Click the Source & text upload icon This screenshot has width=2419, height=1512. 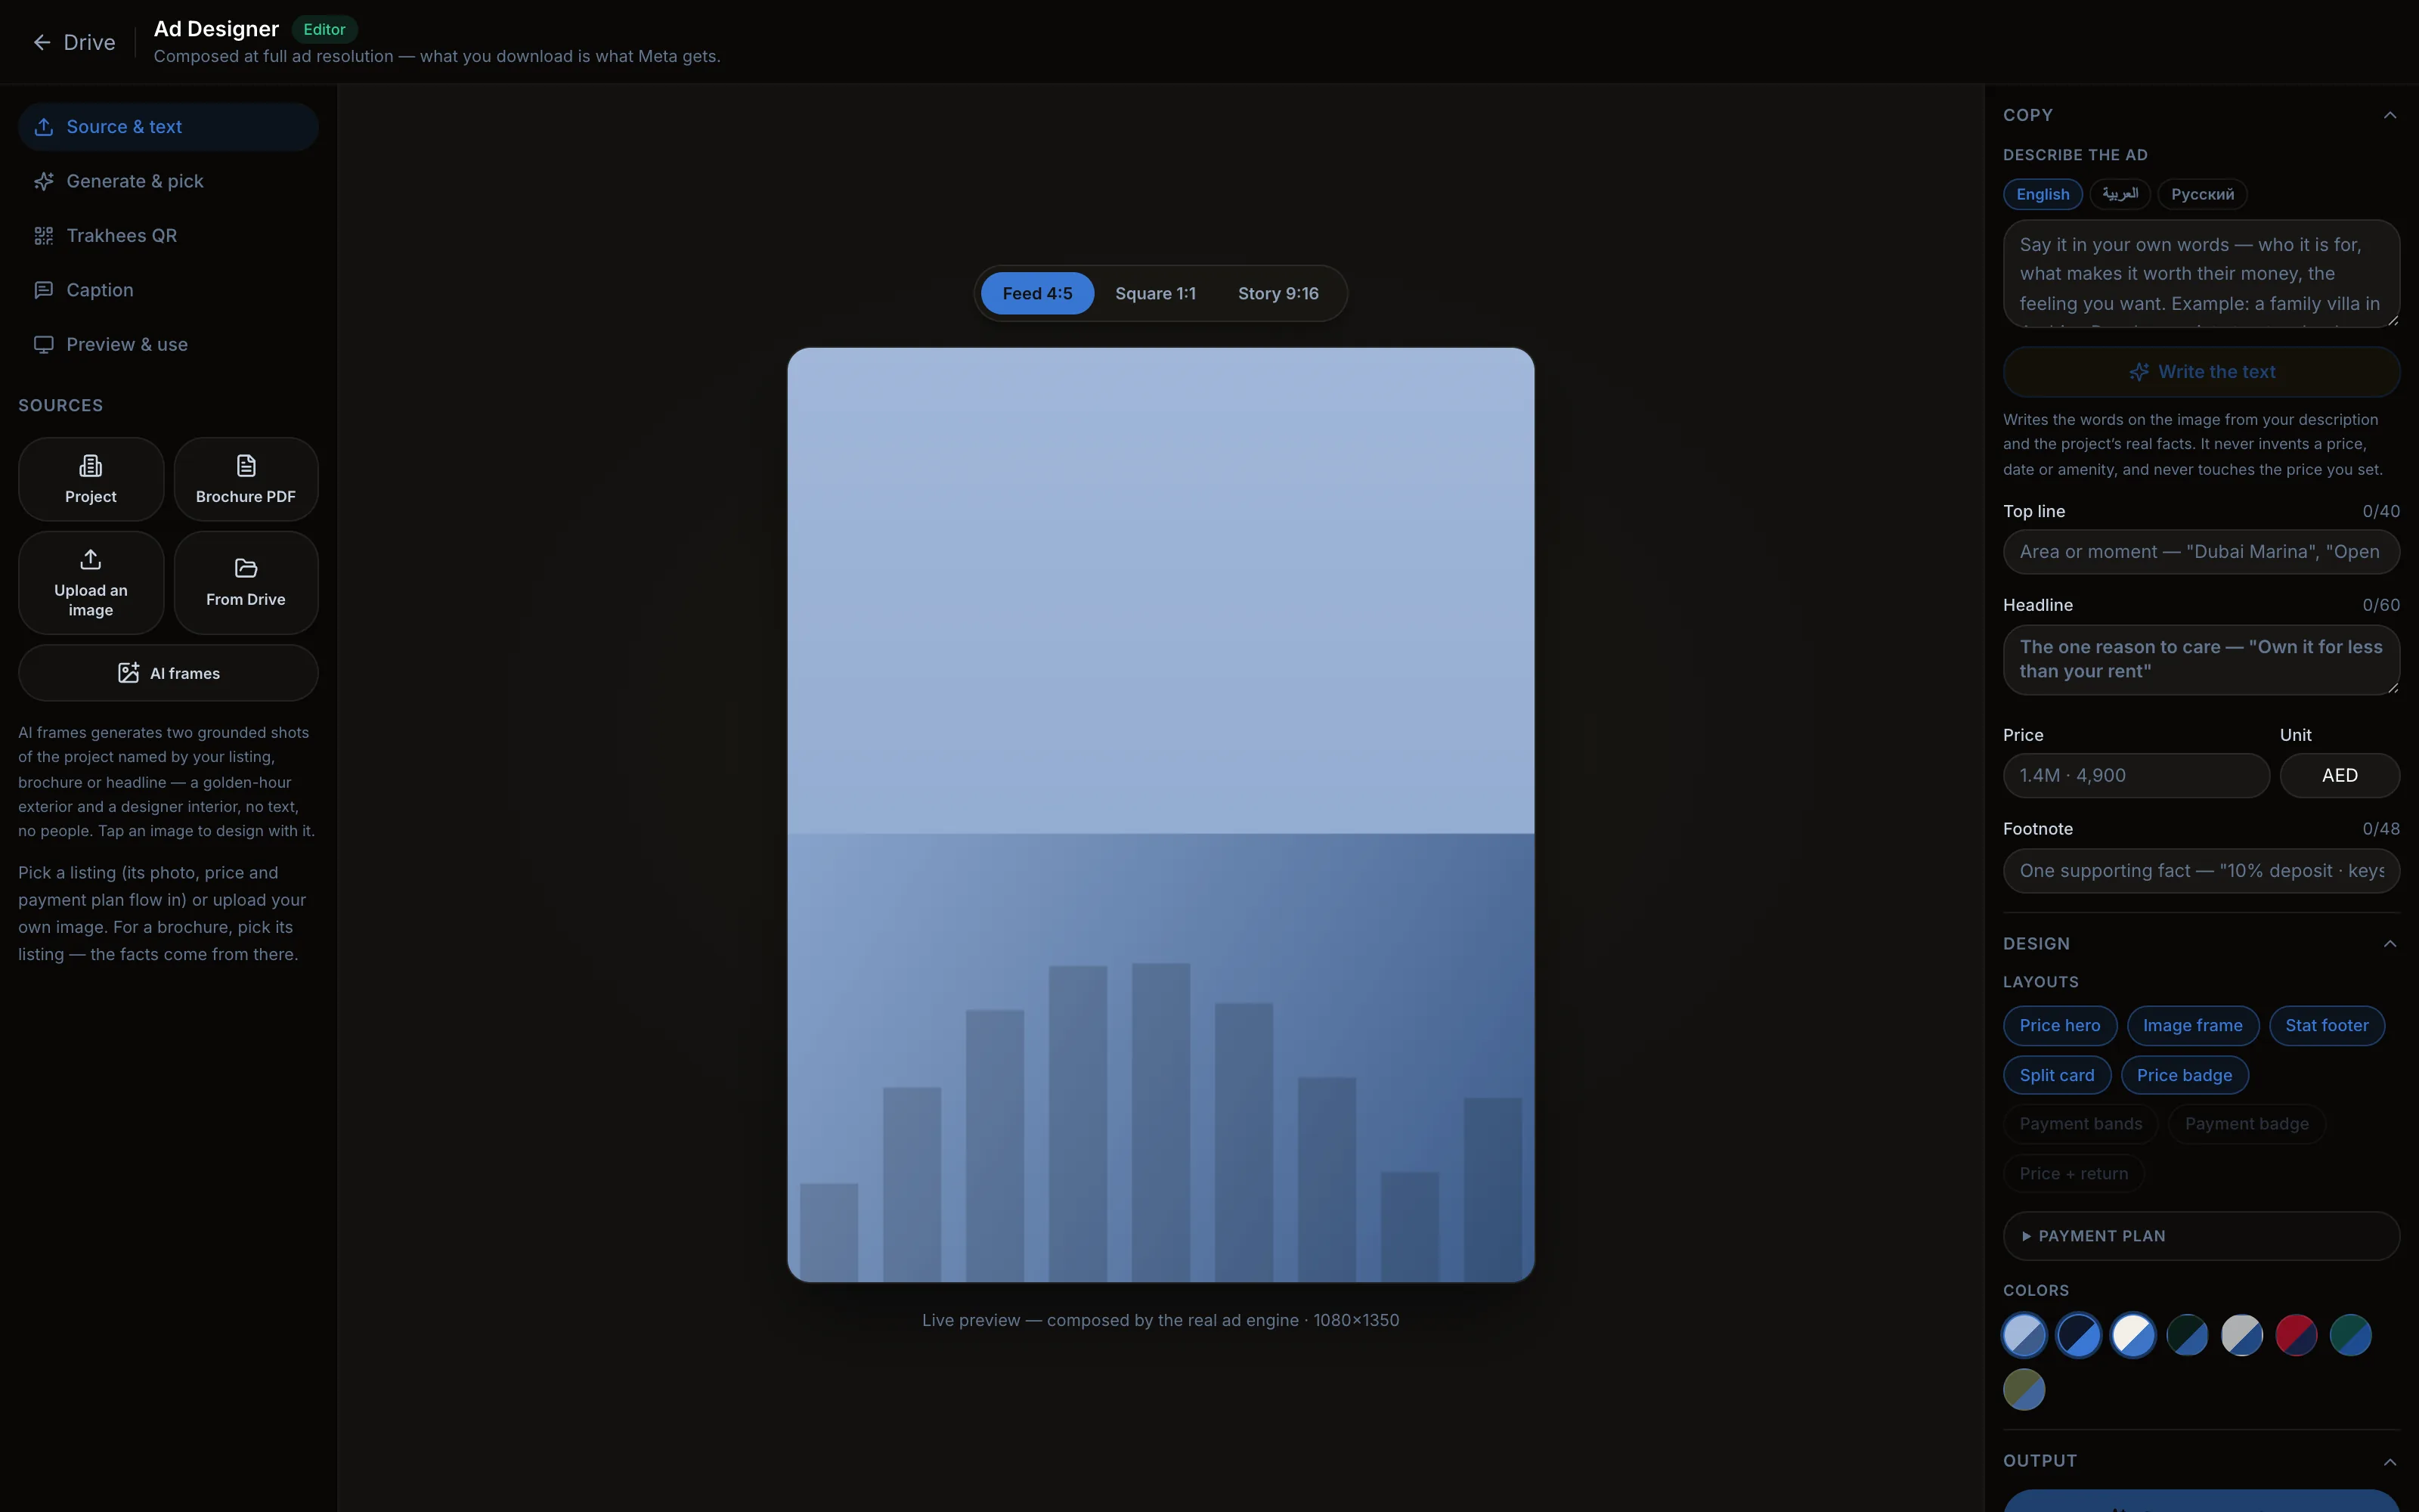[44, 127]
